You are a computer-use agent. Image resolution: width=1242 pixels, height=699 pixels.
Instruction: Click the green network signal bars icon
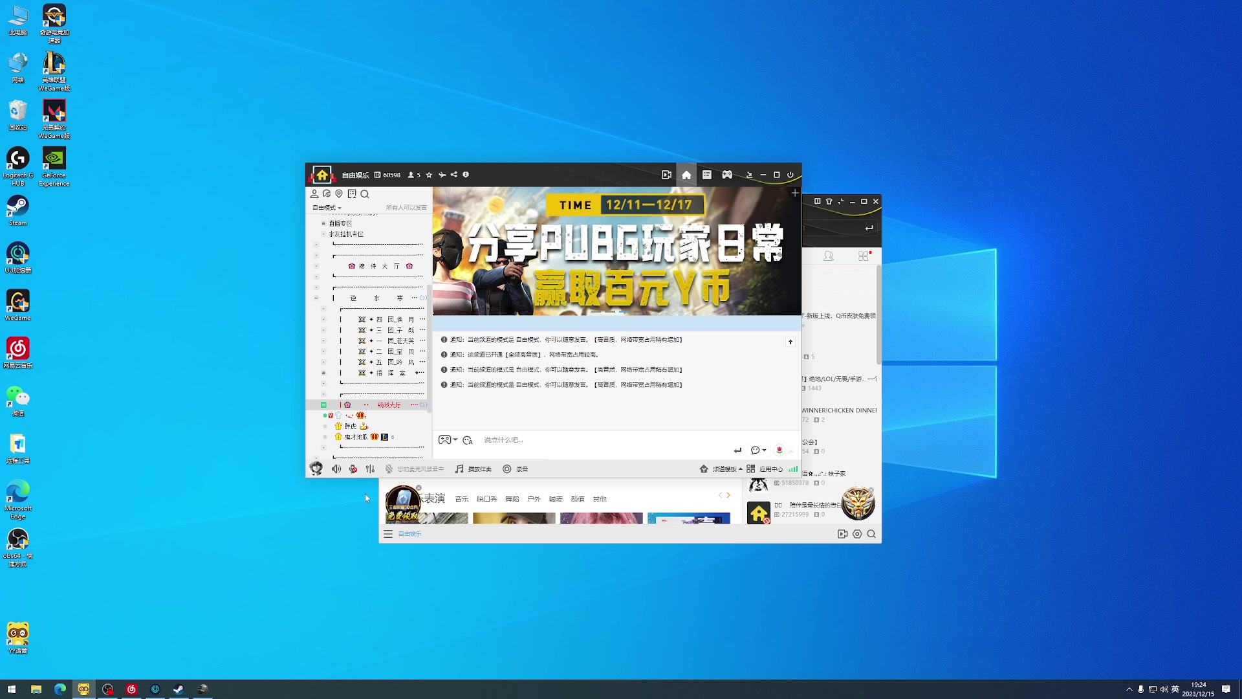[793, 469]
